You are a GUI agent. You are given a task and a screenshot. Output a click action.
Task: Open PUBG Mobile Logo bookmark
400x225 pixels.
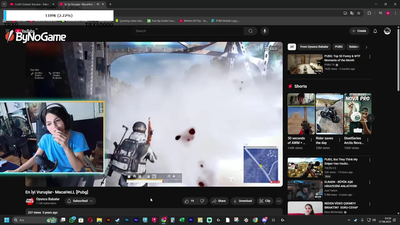point(225,21)
